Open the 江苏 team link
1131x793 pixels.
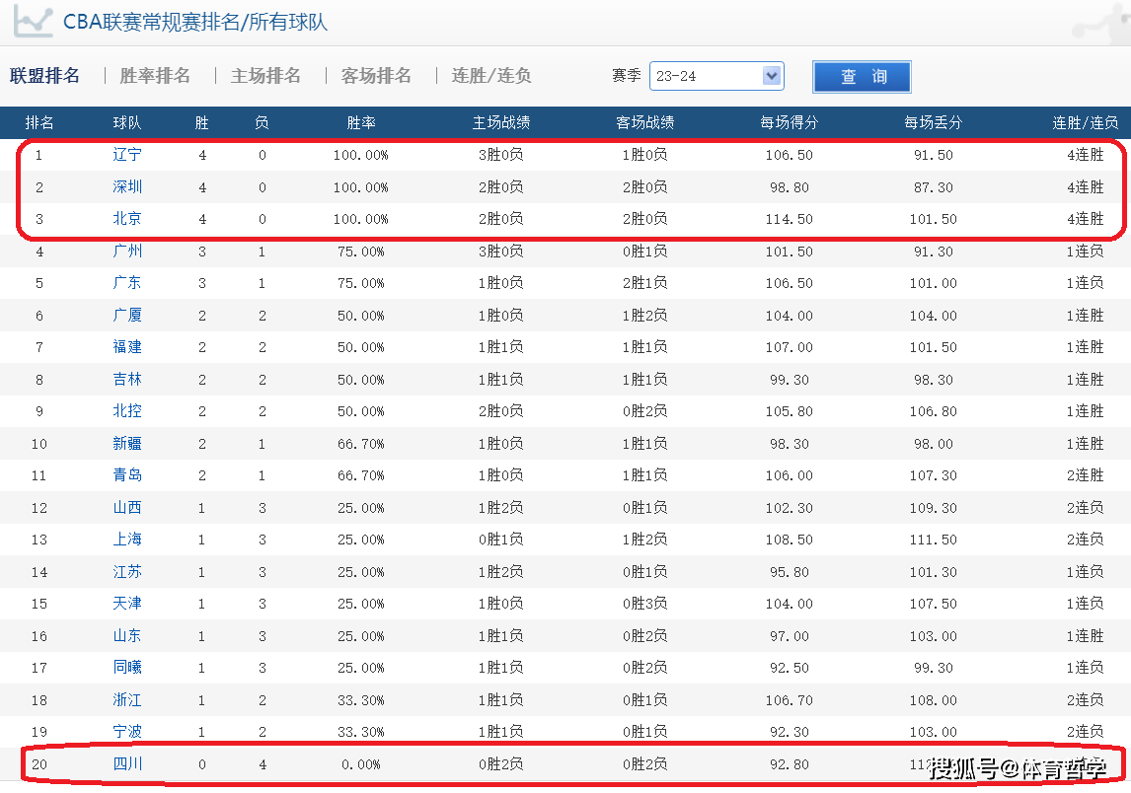(127, 572)
